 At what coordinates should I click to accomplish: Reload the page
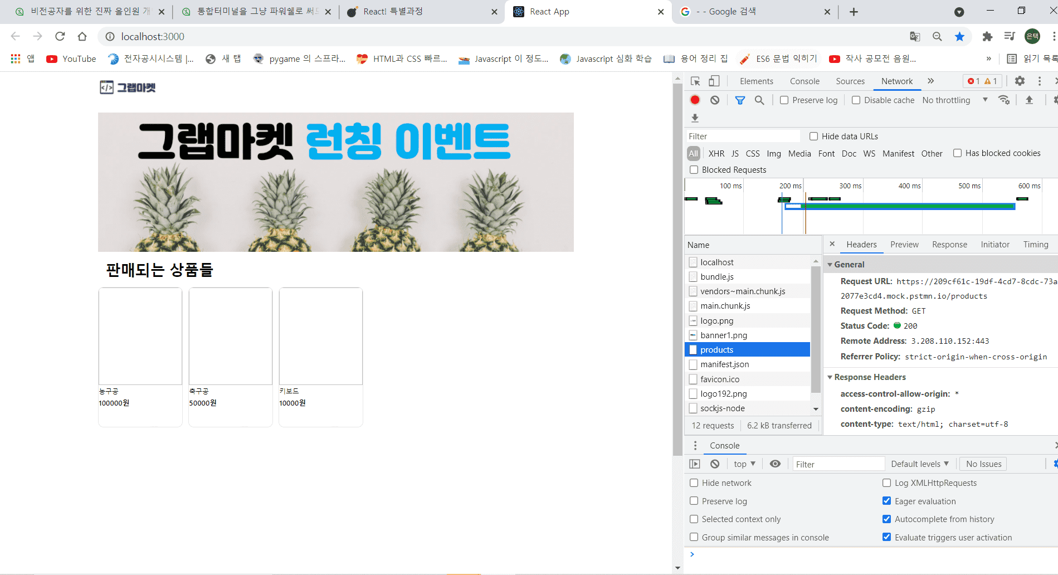pyautogui.click(x=60, y=37)
